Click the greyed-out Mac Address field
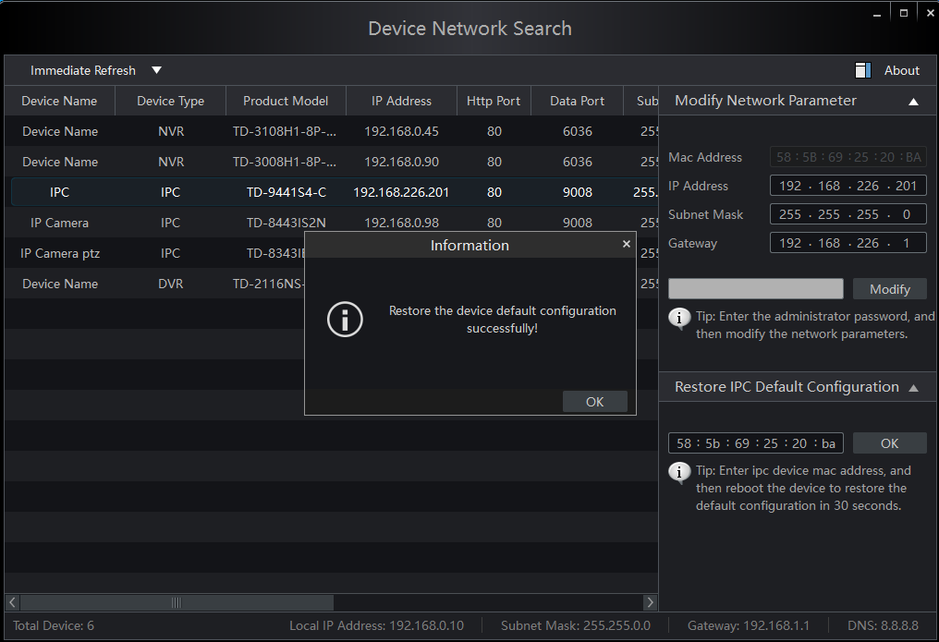This screenshot has width=939, height=642. (848, 157)
